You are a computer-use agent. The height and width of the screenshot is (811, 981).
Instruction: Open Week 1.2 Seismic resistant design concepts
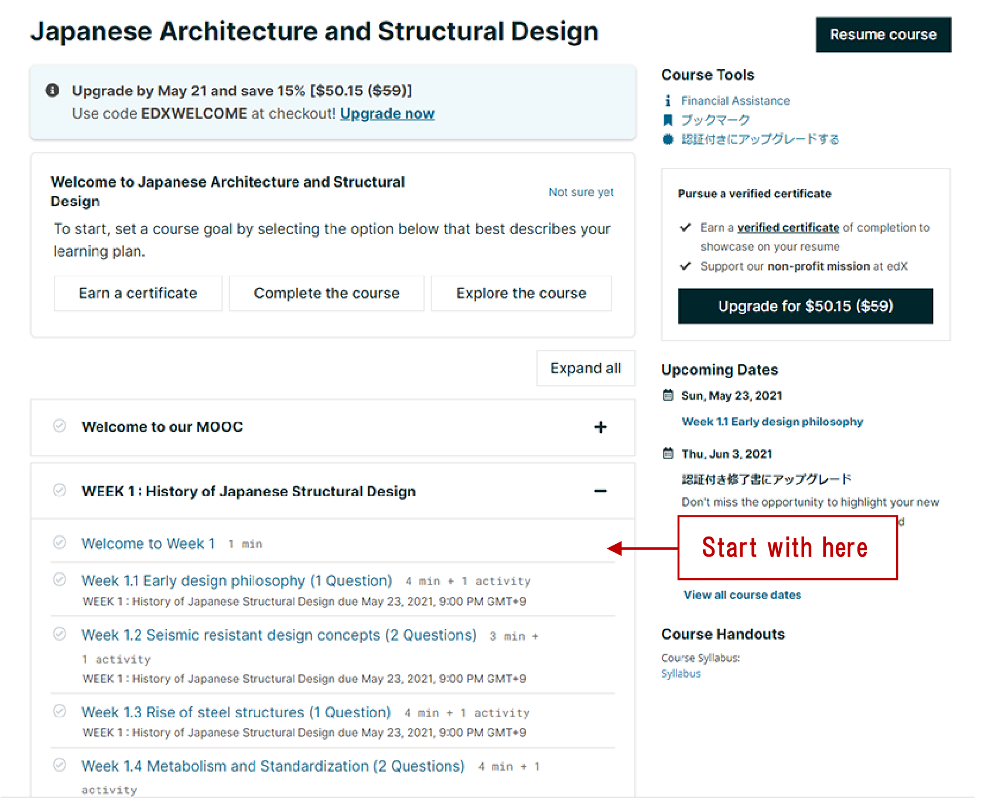(x=279, y=635)
